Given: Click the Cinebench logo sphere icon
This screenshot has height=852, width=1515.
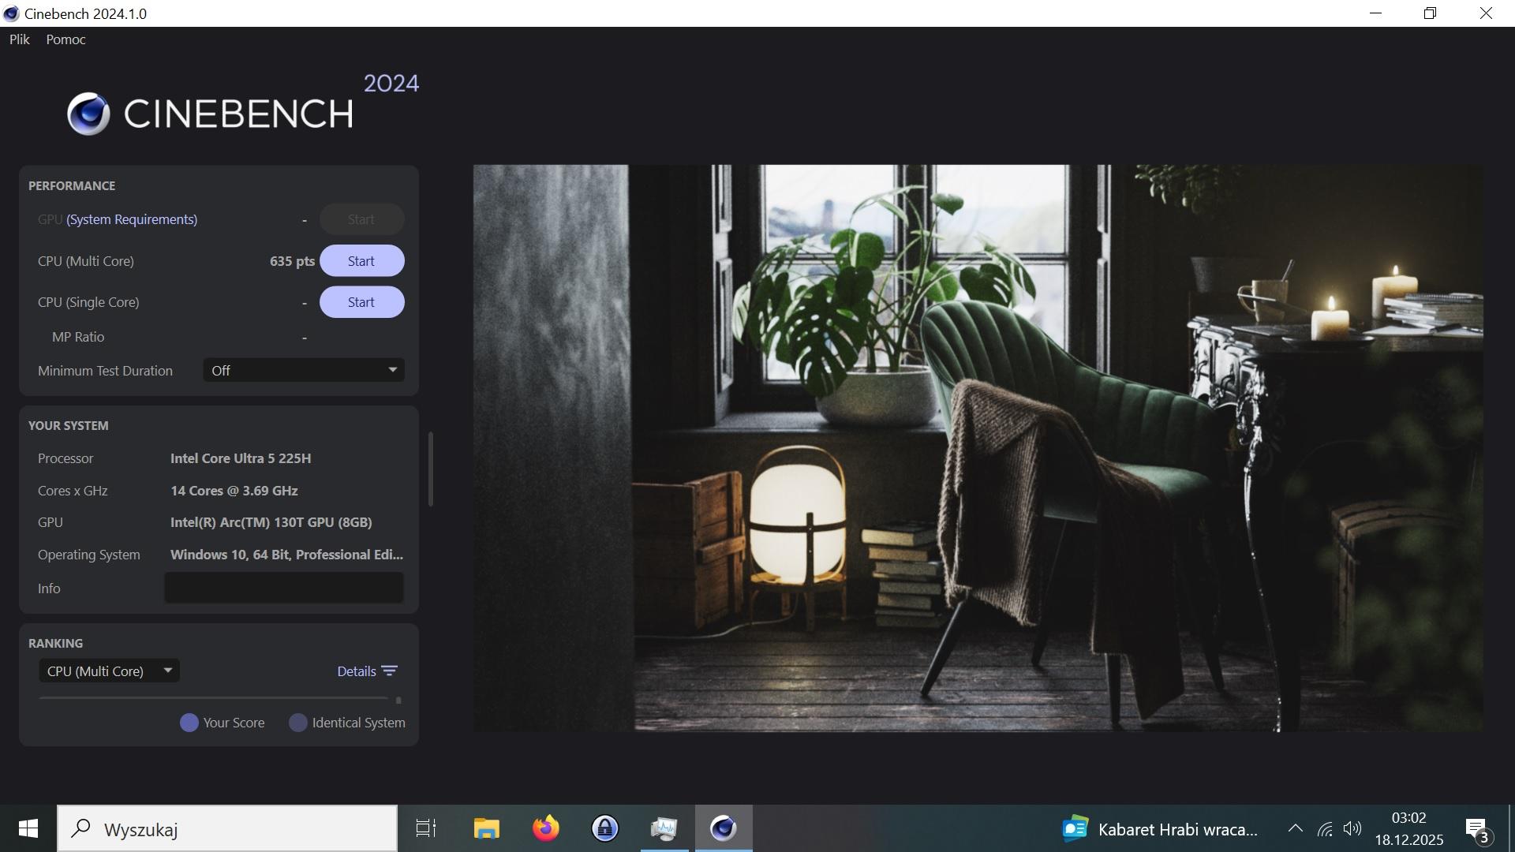Looking at the screenshot, I should pyautogui.click(x=88, y=114).
